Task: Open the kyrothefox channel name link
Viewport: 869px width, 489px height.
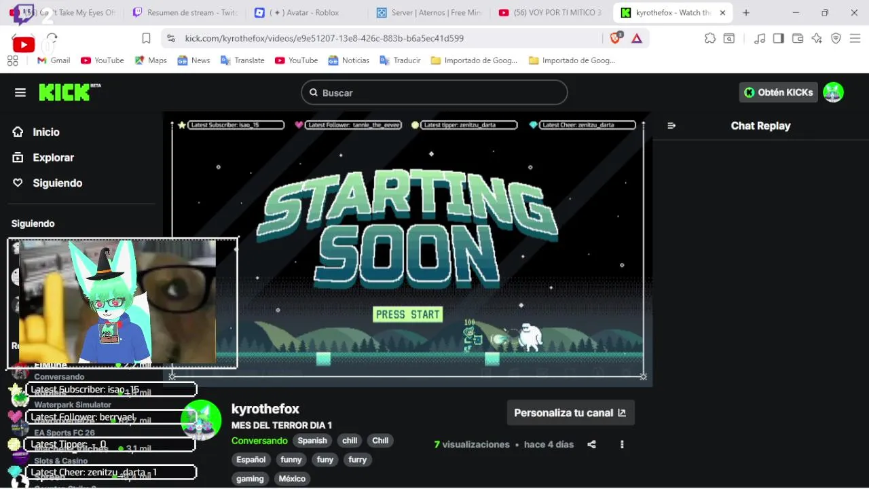Action: pyautogui.click(x=265, y=409)
